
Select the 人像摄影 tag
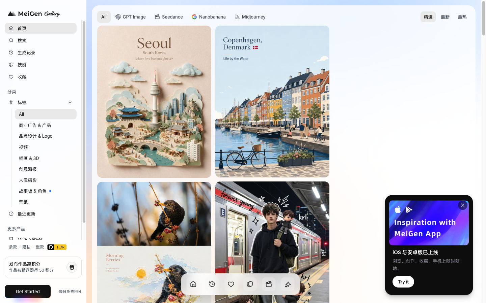click(x=46, y=180)
